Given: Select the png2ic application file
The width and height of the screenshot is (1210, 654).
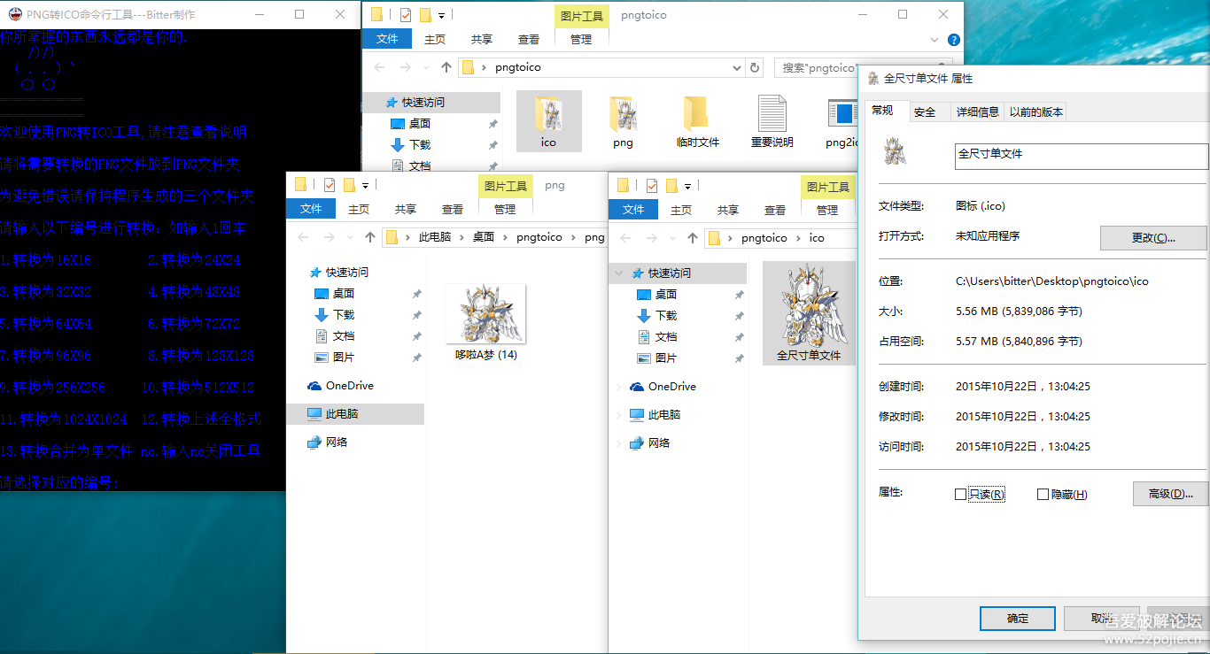Looking at the screenshot, I should [x=842, y=120].
